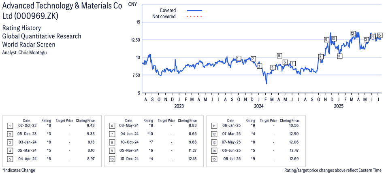Click the 15 y-axis value
This screenshot has height=173, width=386.
[138, 22]
